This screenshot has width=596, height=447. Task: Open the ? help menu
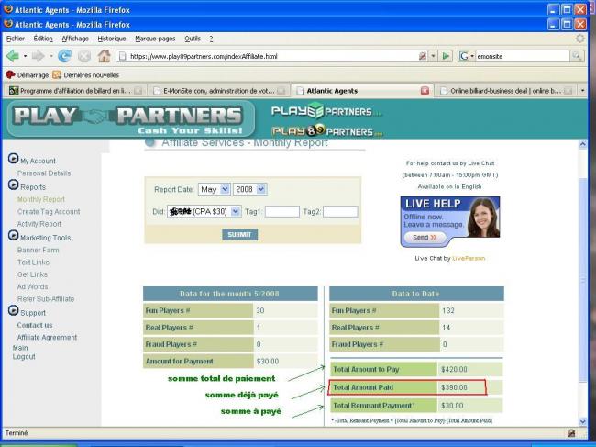[211, 39]
